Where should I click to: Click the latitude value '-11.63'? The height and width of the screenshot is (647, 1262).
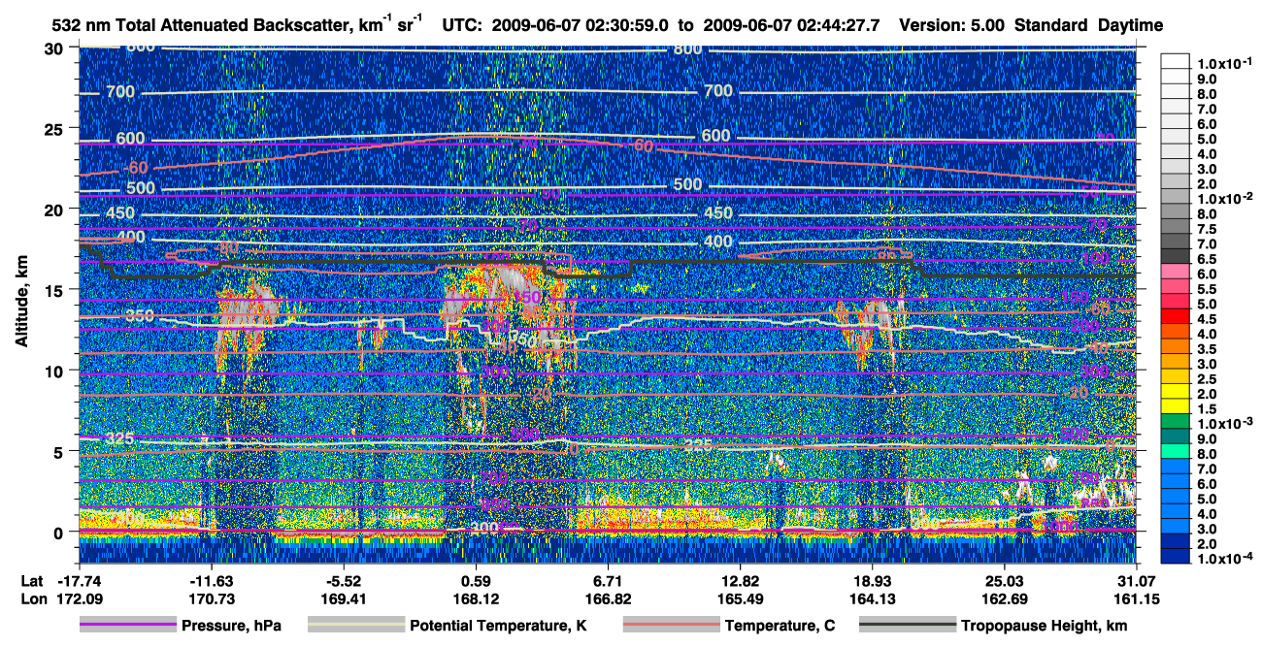click(213, 581)
